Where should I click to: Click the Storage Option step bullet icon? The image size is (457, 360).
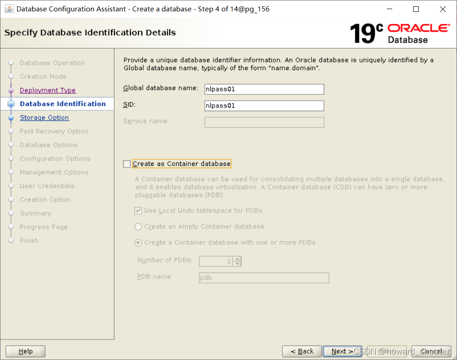click(11, 118)
